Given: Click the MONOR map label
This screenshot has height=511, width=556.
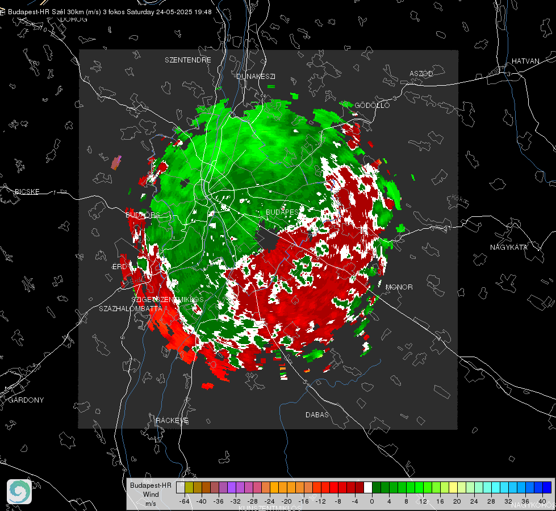Looking at the screenshot, I should pos(399,287).
